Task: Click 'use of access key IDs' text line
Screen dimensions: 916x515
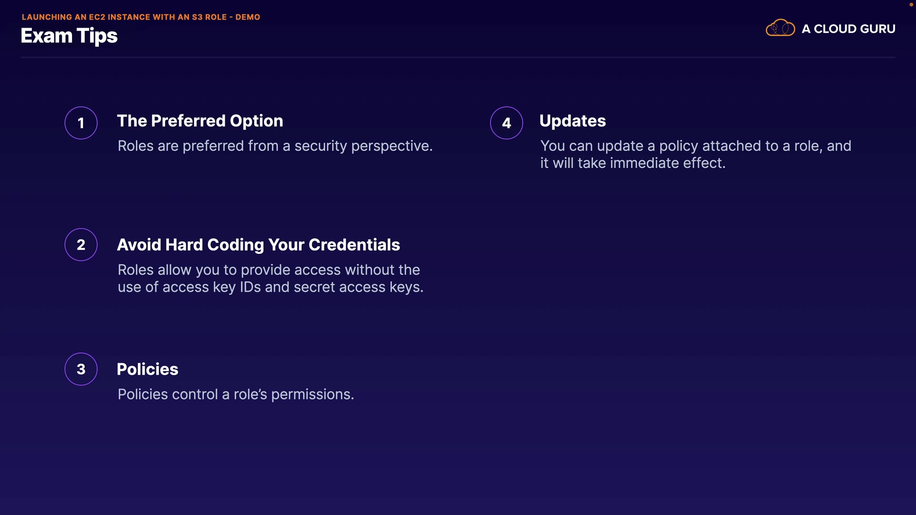Action: 271,287
